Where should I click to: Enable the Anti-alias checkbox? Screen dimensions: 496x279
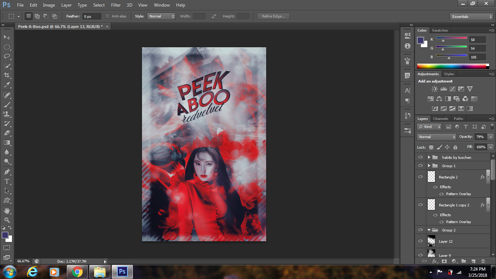pos(107,16)
